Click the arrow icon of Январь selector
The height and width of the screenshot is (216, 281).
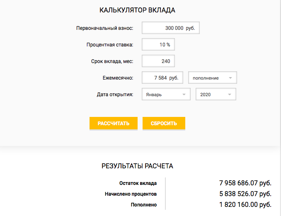(184, 95)
